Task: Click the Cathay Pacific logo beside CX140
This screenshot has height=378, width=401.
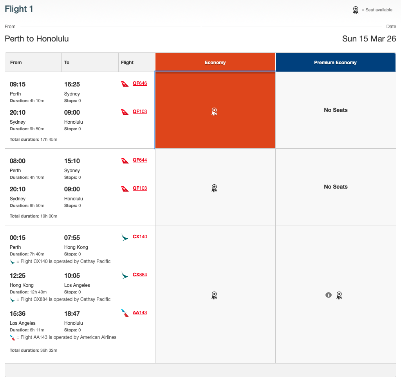Action: click(125, 237)
